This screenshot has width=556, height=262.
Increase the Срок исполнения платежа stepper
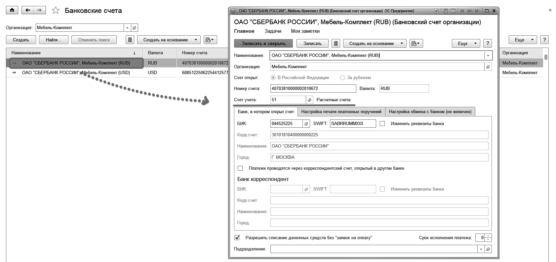click(489, 236)
